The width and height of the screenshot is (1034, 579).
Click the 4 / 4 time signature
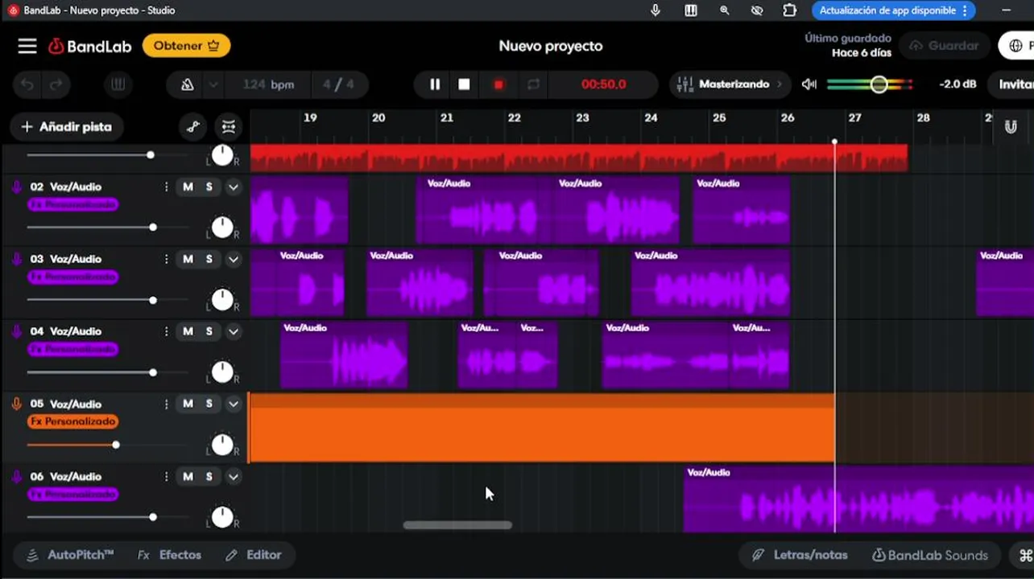point(338,84)
